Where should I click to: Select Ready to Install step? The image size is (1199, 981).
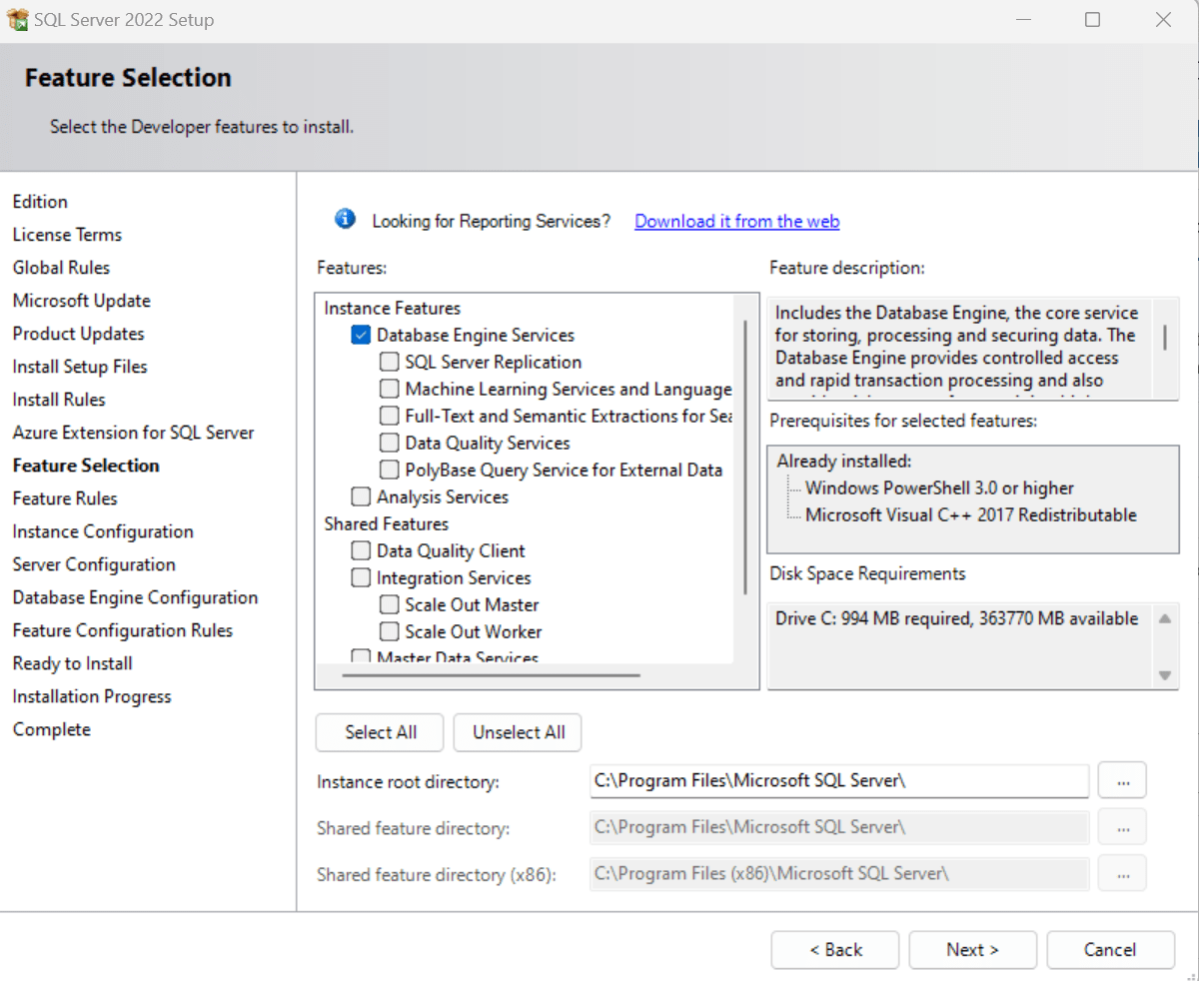tap(72, 663)
